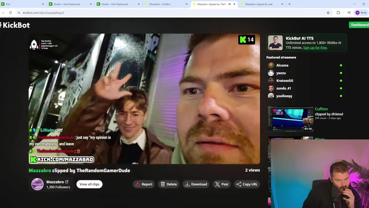Click Mazzabro's round avatar
This screenshot has height=208, width=369.
37,184
